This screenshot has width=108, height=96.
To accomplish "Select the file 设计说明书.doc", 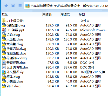I will (x=17, y=67).
